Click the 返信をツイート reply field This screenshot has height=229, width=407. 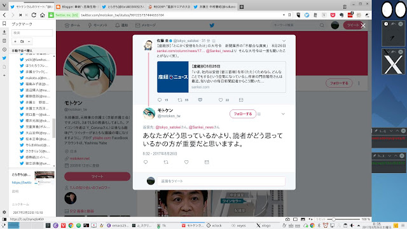click(221, 181)
